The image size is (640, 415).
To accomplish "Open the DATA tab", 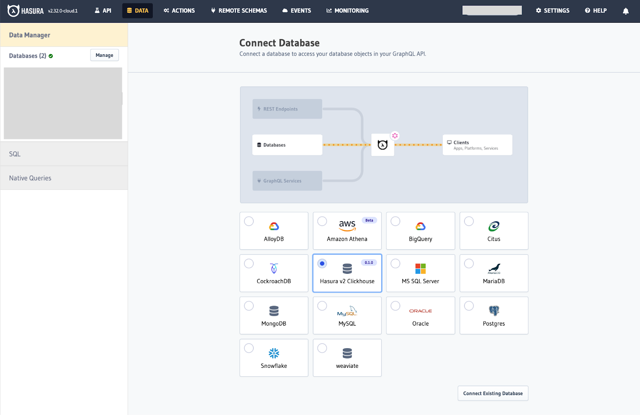I will click(138, 11).
